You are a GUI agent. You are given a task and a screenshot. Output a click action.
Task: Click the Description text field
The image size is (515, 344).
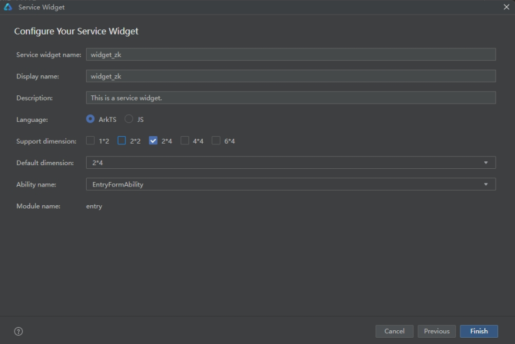coord(291,98)
